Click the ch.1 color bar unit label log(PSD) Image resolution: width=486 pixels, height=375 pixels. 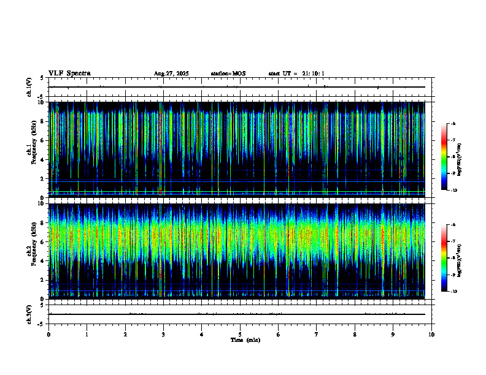[x=460, y=160]
